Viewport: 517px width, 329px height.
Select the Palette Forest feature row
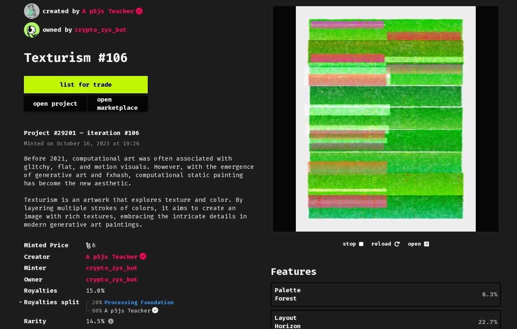tap(385, 294)
